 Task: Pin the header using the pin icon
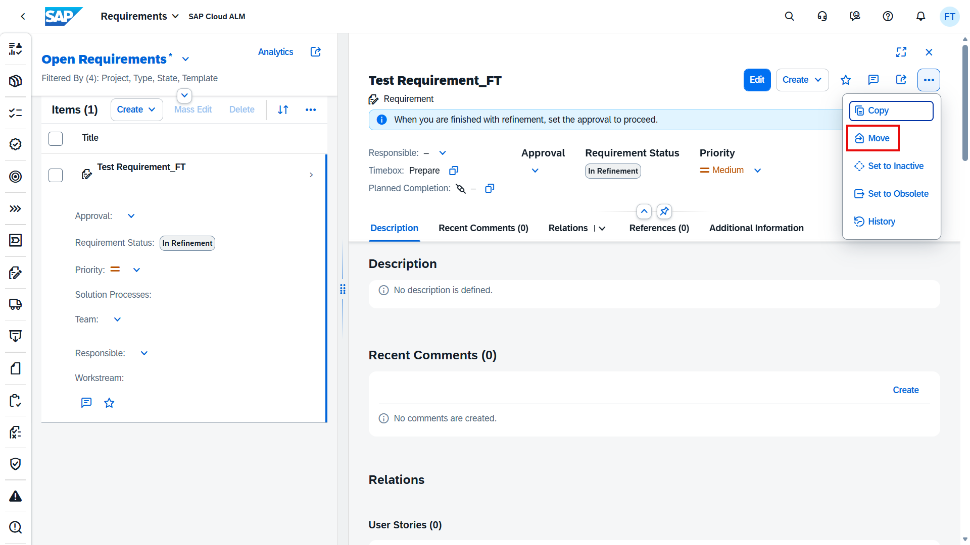(664, 211)
